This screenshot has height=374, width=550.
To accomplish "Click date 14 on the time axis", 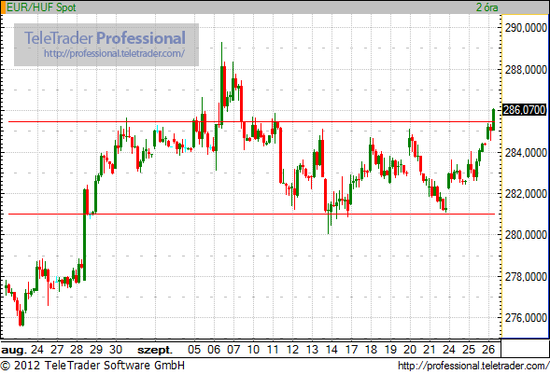I will point(331,350).
